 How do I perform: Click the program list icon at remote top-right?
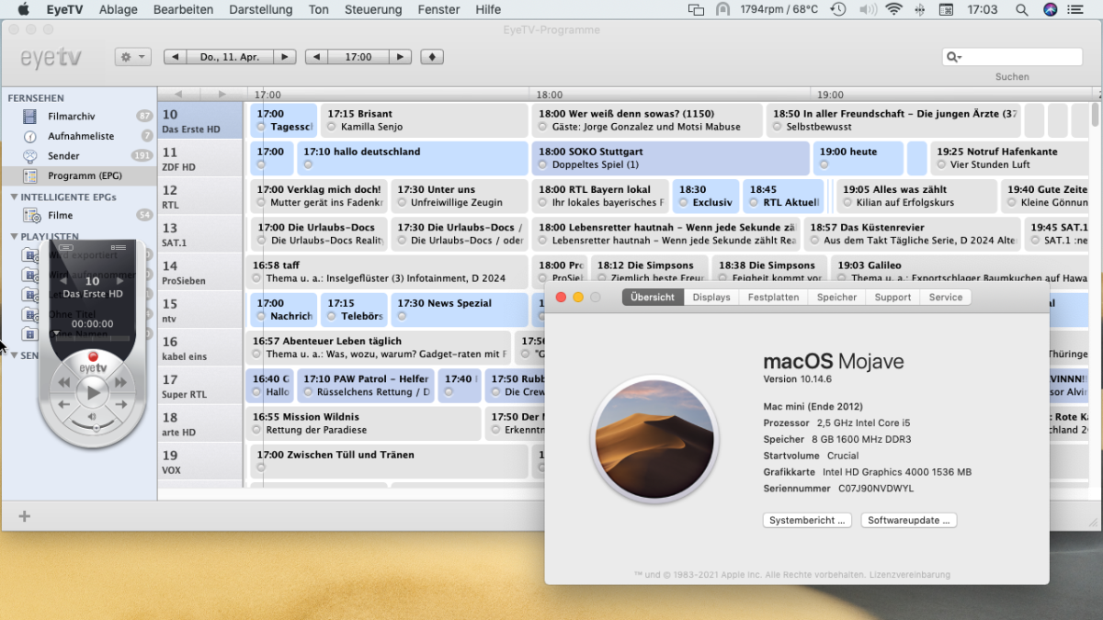coord(118,247)
